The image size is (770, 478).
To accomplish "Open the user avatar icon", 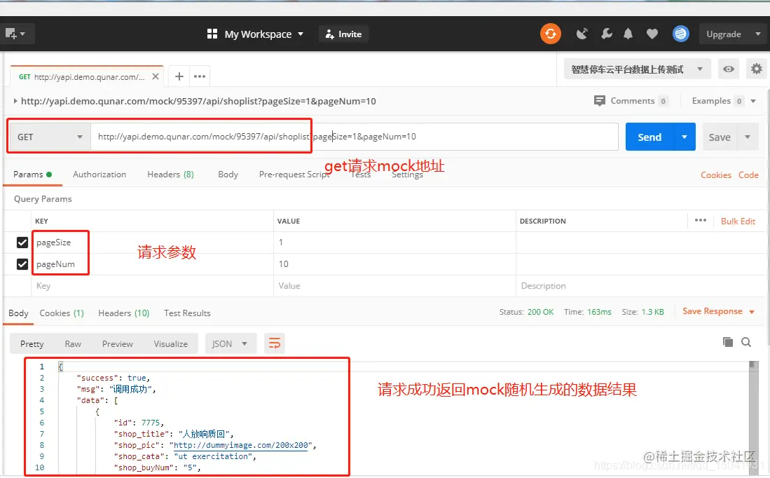I will (x=680, y=34).
